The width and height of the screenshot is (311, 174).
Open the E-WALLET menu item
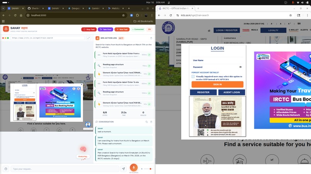point(294,30)
